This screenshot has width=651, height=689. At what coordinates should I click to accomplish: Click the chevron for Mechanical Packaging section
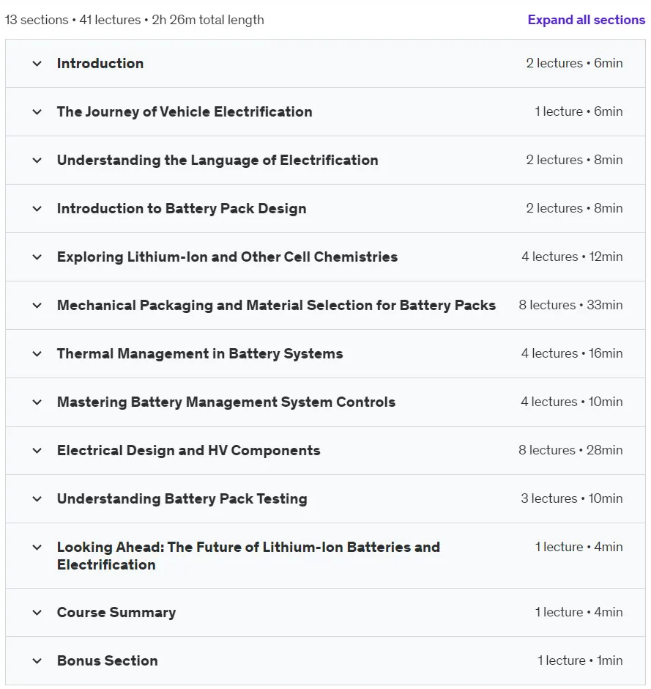37,305
